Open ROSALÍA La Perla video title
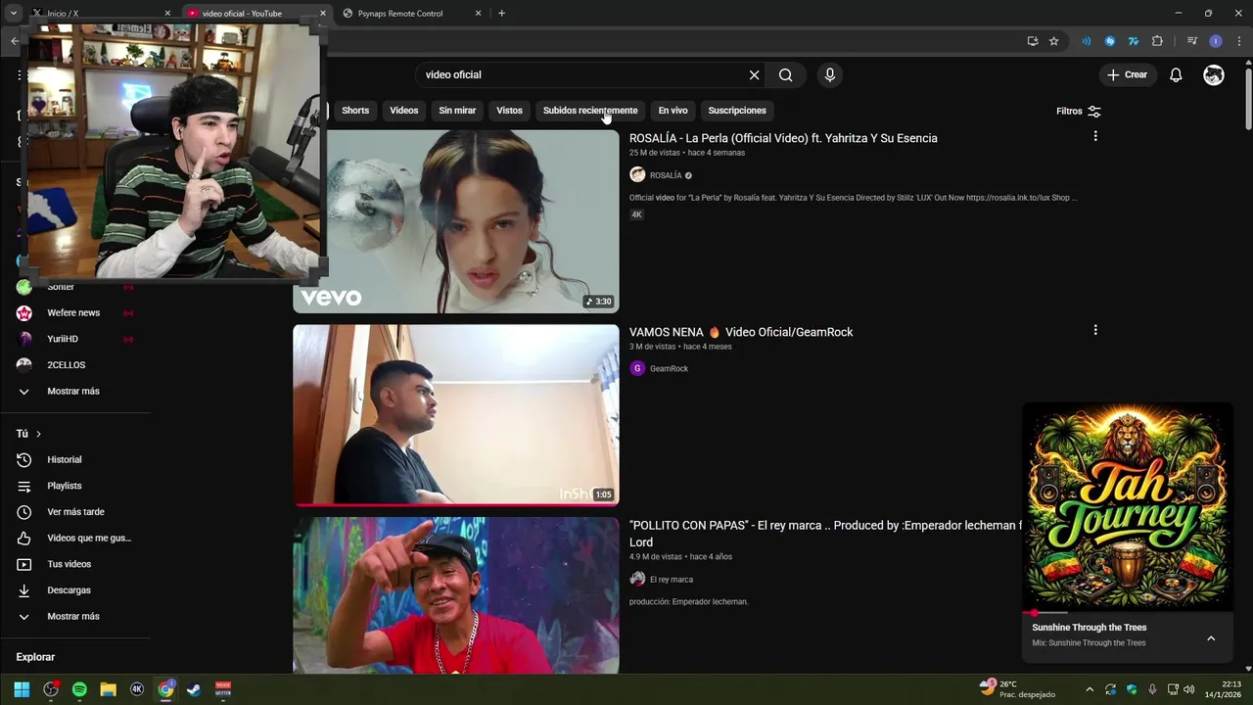Viewport: 1253px width, 705px height. [783, 138]
